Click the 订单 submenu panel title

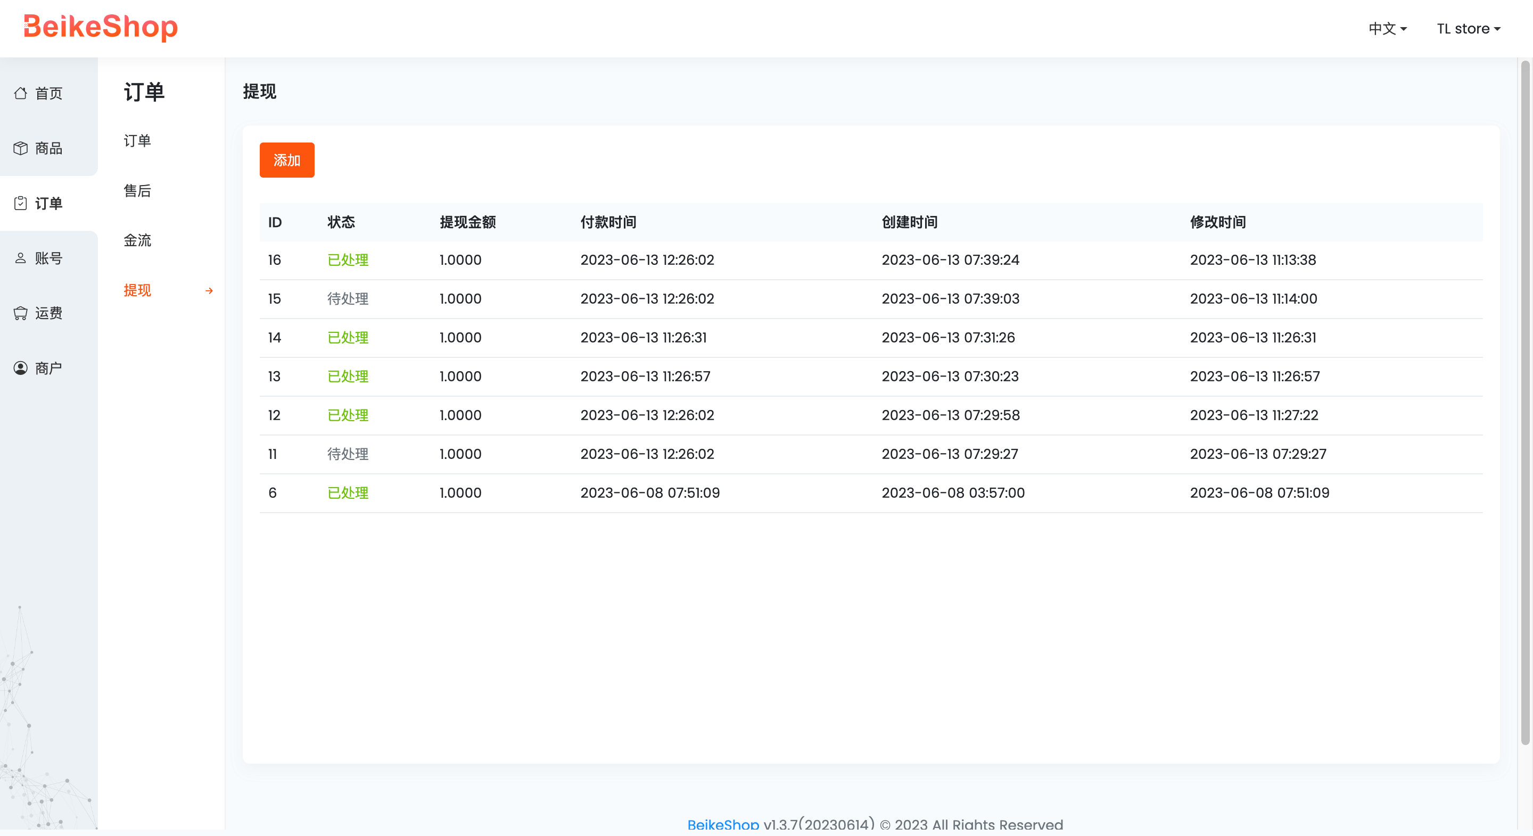pos(144,92)
